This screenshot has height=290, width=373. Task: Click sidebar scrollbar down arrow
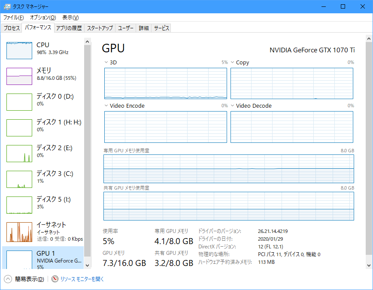(87, 266)
